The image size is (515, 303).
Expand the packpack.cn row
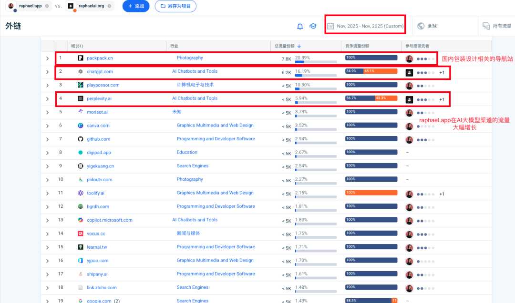pos(47,59)
